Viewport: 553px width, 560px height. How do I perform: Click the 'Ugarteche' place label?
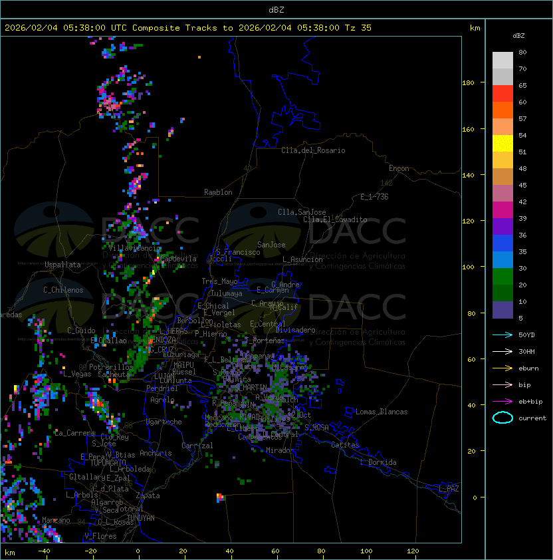pos(164,422)
